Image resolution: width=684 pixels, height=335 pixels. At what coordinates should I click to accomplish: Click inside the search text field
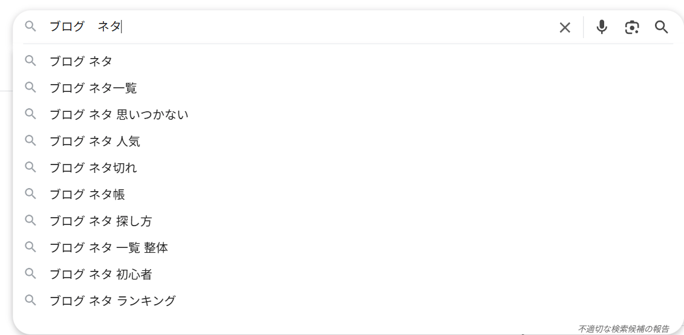click(x=301, y=27)
